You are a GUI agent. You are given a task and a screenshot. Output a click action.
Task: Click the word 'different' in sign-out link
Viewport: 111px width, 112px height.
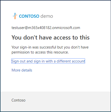[64, 61]
